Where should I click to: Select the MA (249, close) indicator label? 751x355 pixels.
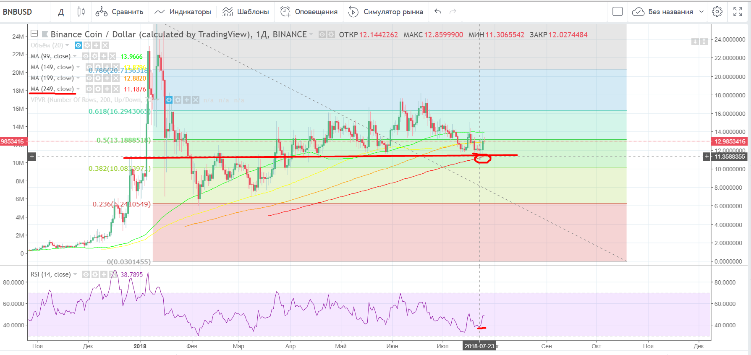point(52,89)
